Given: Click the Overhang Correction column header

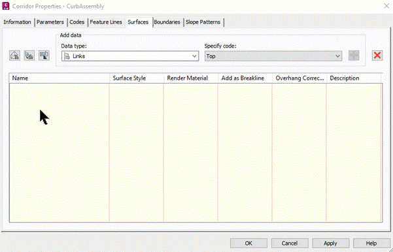Looking at the screenshot, I should click(x=299, y=78).
